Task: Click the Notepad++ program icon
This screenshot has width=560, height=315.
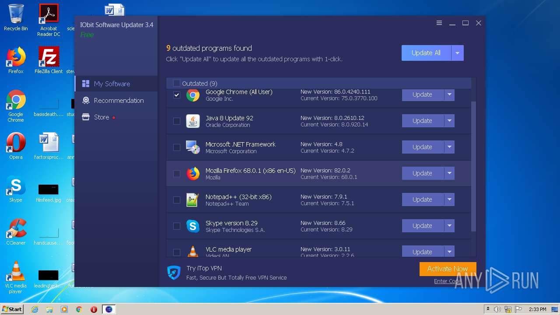Action: click(x=193, y=200)
